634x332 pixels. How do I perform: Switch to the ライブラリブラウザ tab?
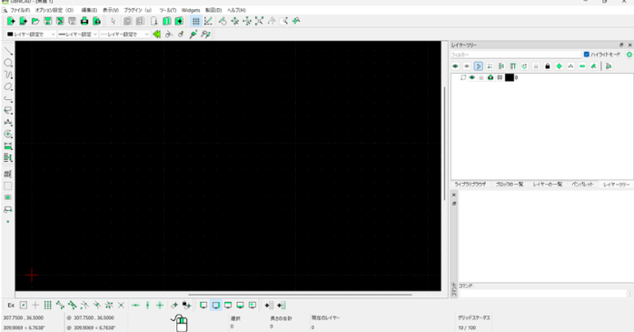click(471, 185)
